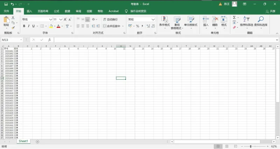Toggle center text alignment
280x149 pixels.
click(x=83, y=26)
